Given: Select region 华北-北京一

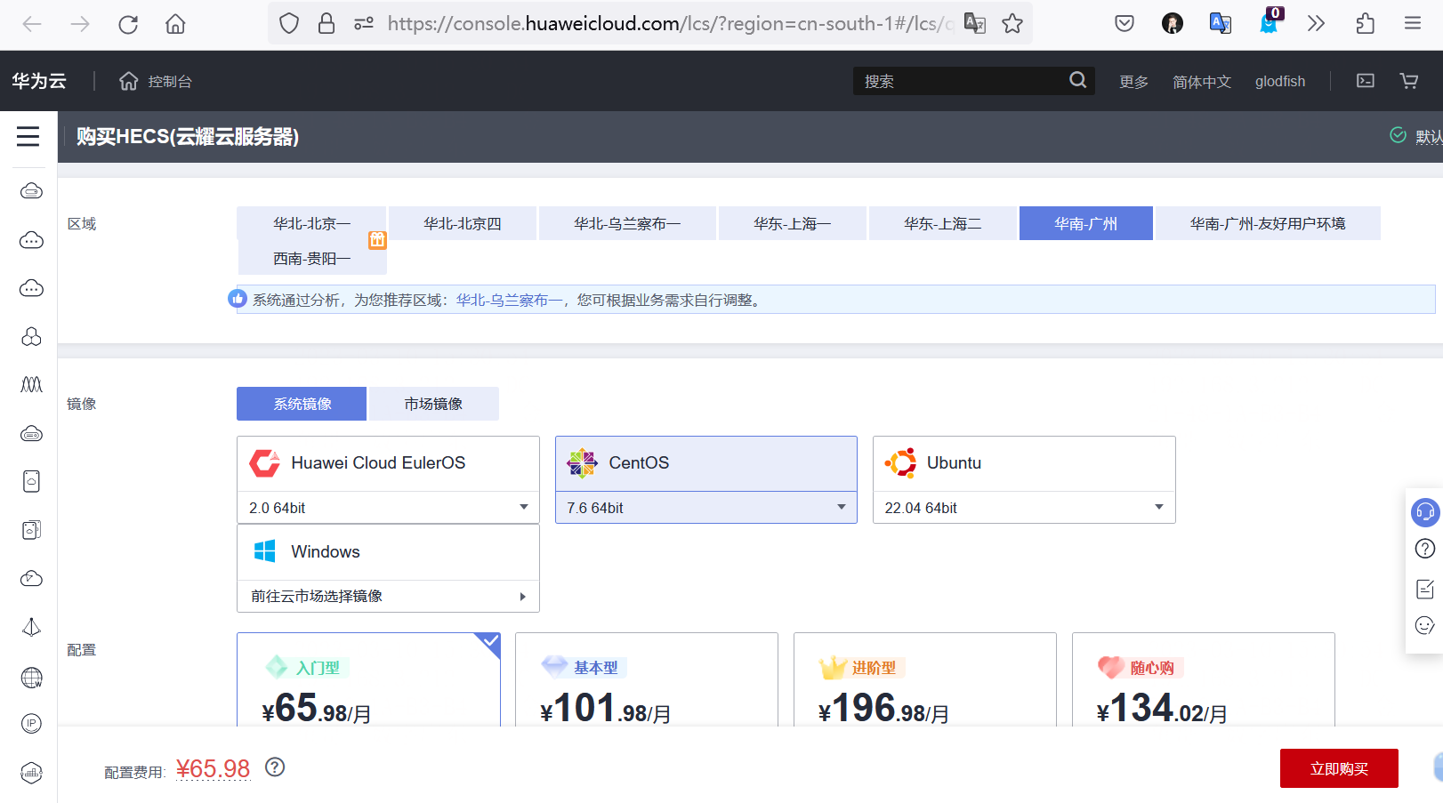Looking at the screenshot, I should coord(312,223).
